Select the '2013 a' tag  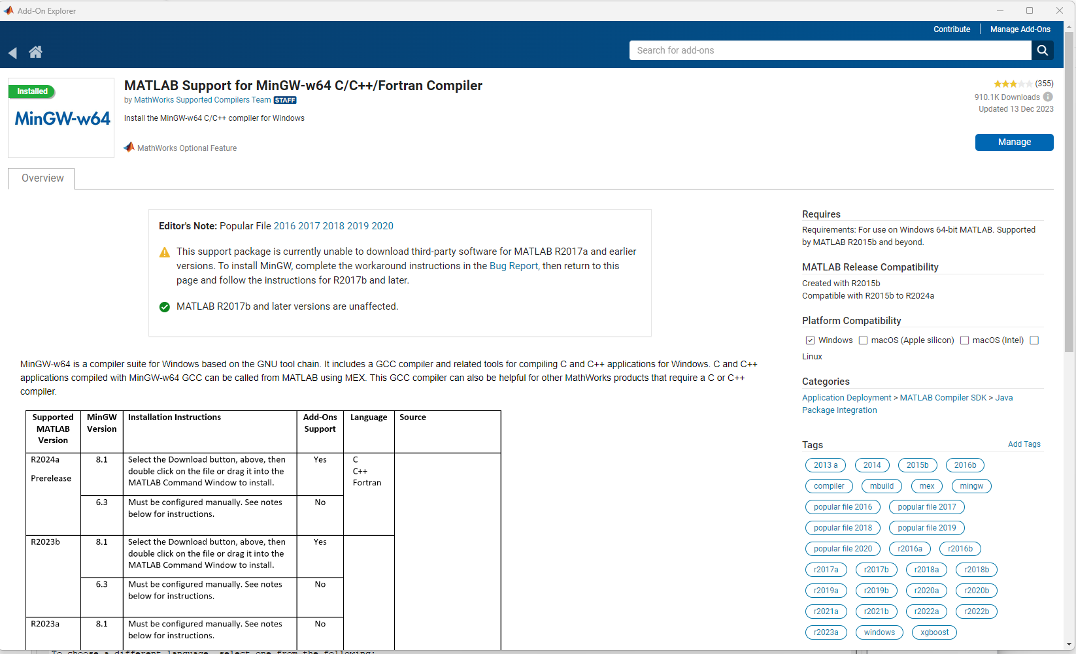(826, 465)
